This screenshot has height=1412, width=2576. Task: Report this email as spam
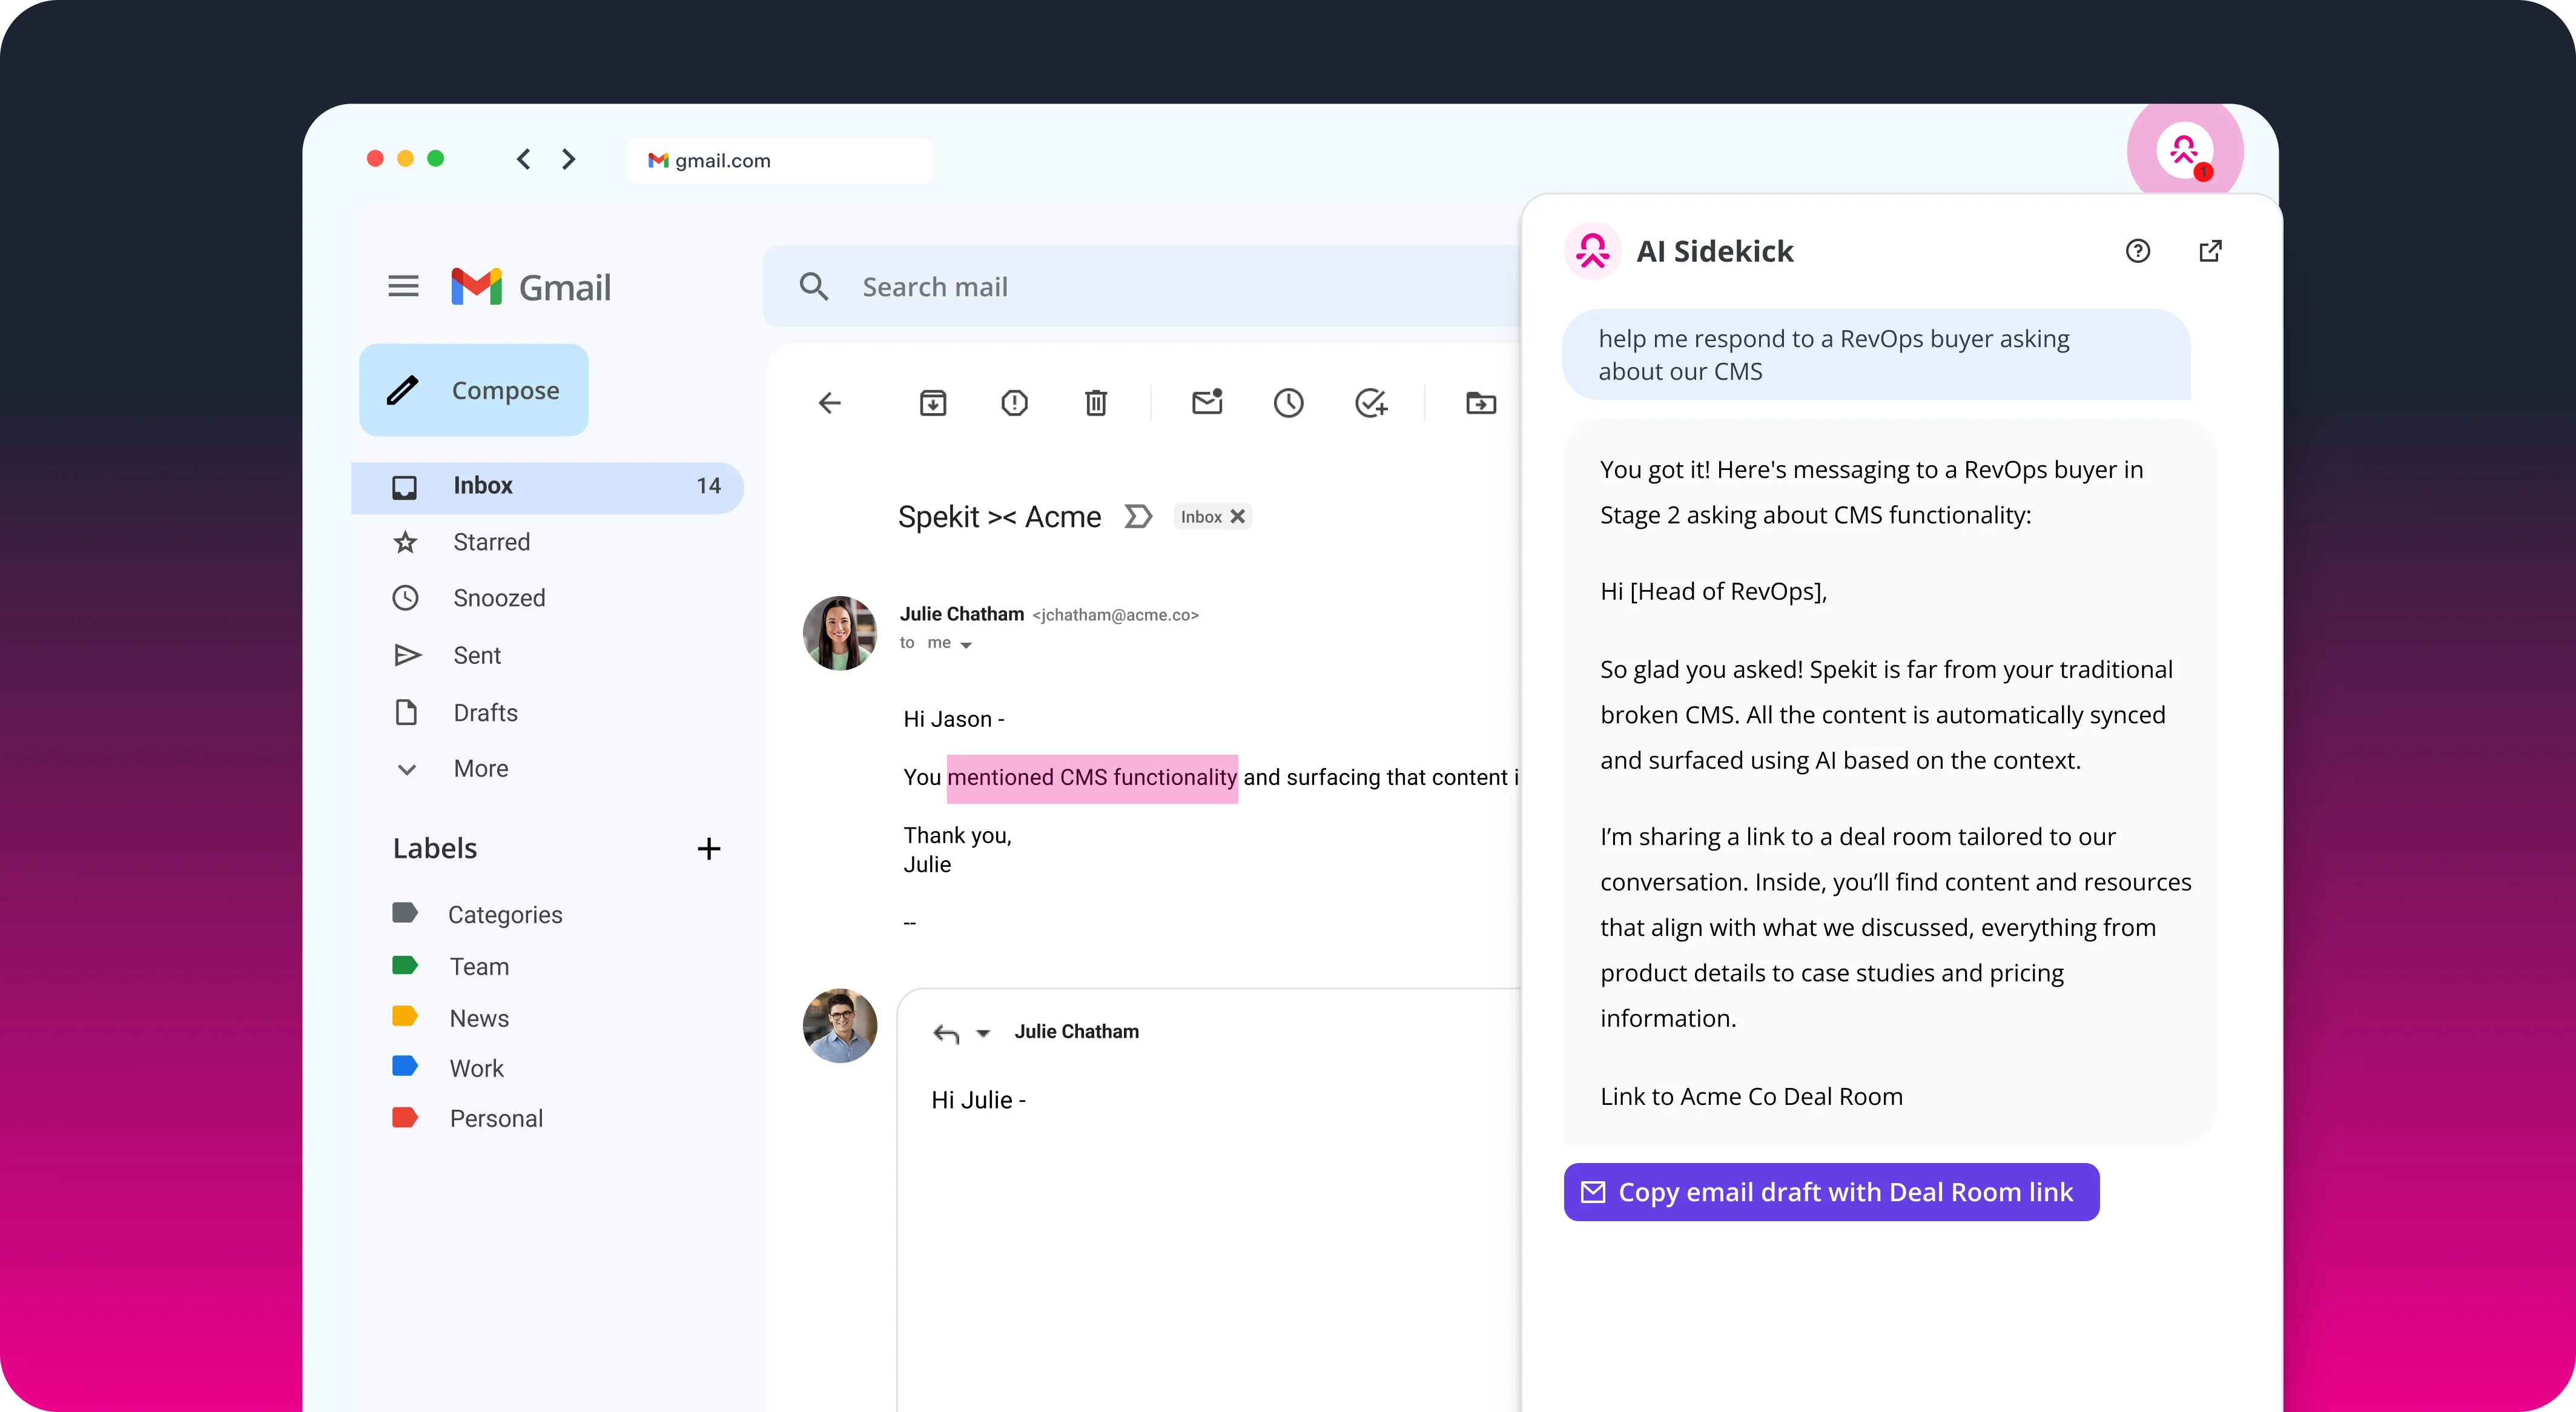(1014, 403)
